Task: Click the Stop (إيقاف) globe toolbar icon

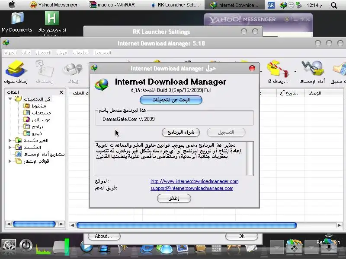Action: (73, 69)
